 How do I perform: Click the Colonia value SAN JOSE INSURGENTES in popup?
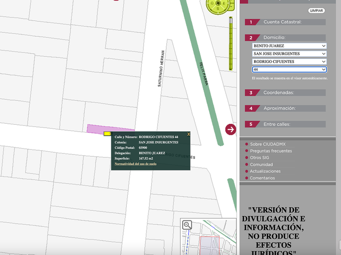(x=158, y=142)
